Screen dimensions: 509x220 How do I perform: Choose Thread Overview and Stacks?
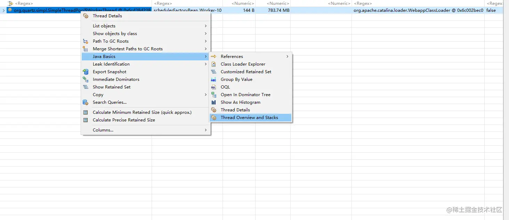point(251,118)
